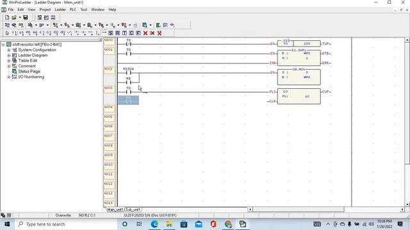Open the File menu
Screen dimensions: 410x230
[x=11, y=10]
